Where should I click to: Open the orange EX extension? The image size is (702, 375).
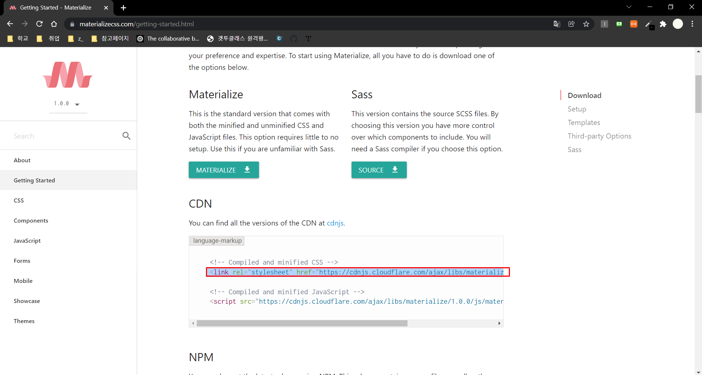point(634,24)
